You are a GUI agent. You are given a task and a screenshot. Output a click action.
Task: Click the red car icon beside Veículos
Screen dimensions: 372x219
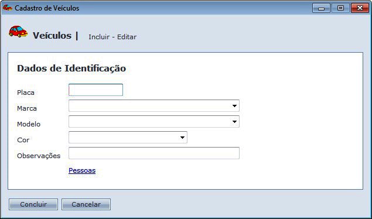point(18,32)
